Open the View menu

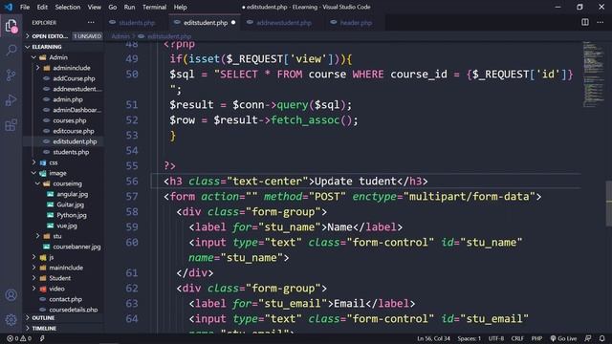coord(94,7)
